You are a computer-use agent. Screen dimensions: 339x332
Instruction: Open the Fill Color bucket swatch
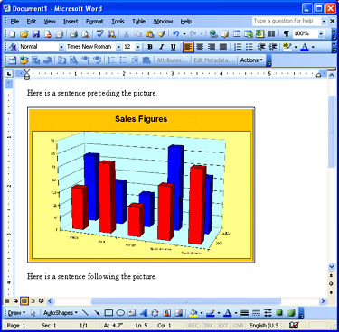click(x=193, y=313)
